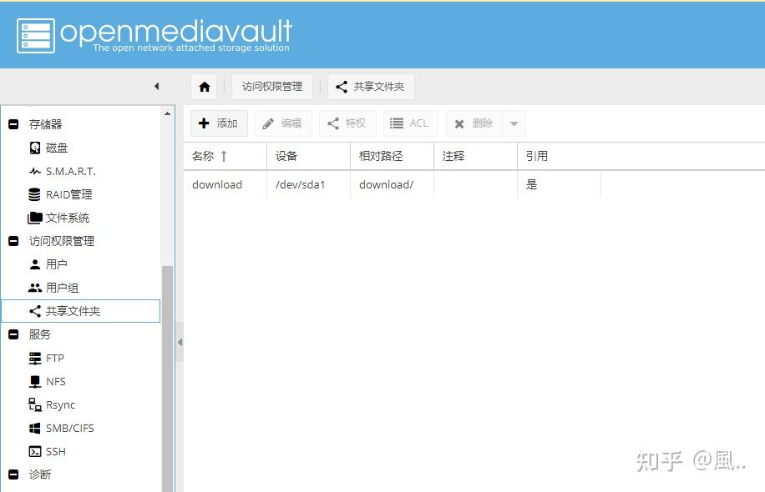
Task: Switch to the 访问权限管理 breadcrumb tab
Action: [x=272, y=86]
